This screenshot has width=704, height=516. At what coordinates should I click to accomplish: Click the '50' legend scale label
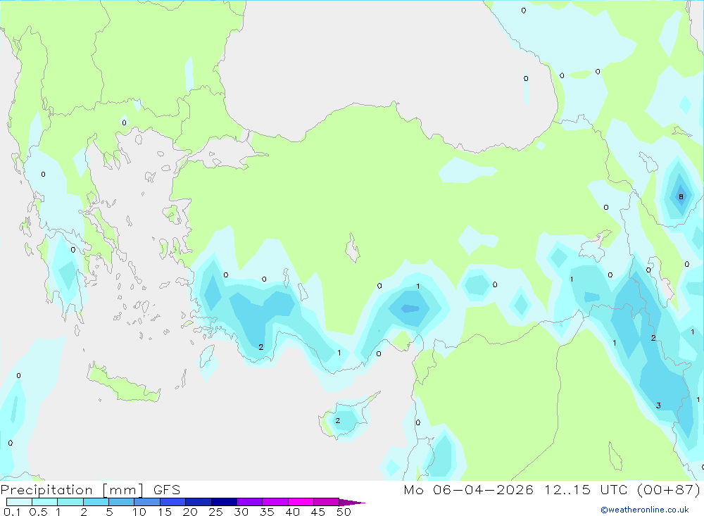pos(344,512)
